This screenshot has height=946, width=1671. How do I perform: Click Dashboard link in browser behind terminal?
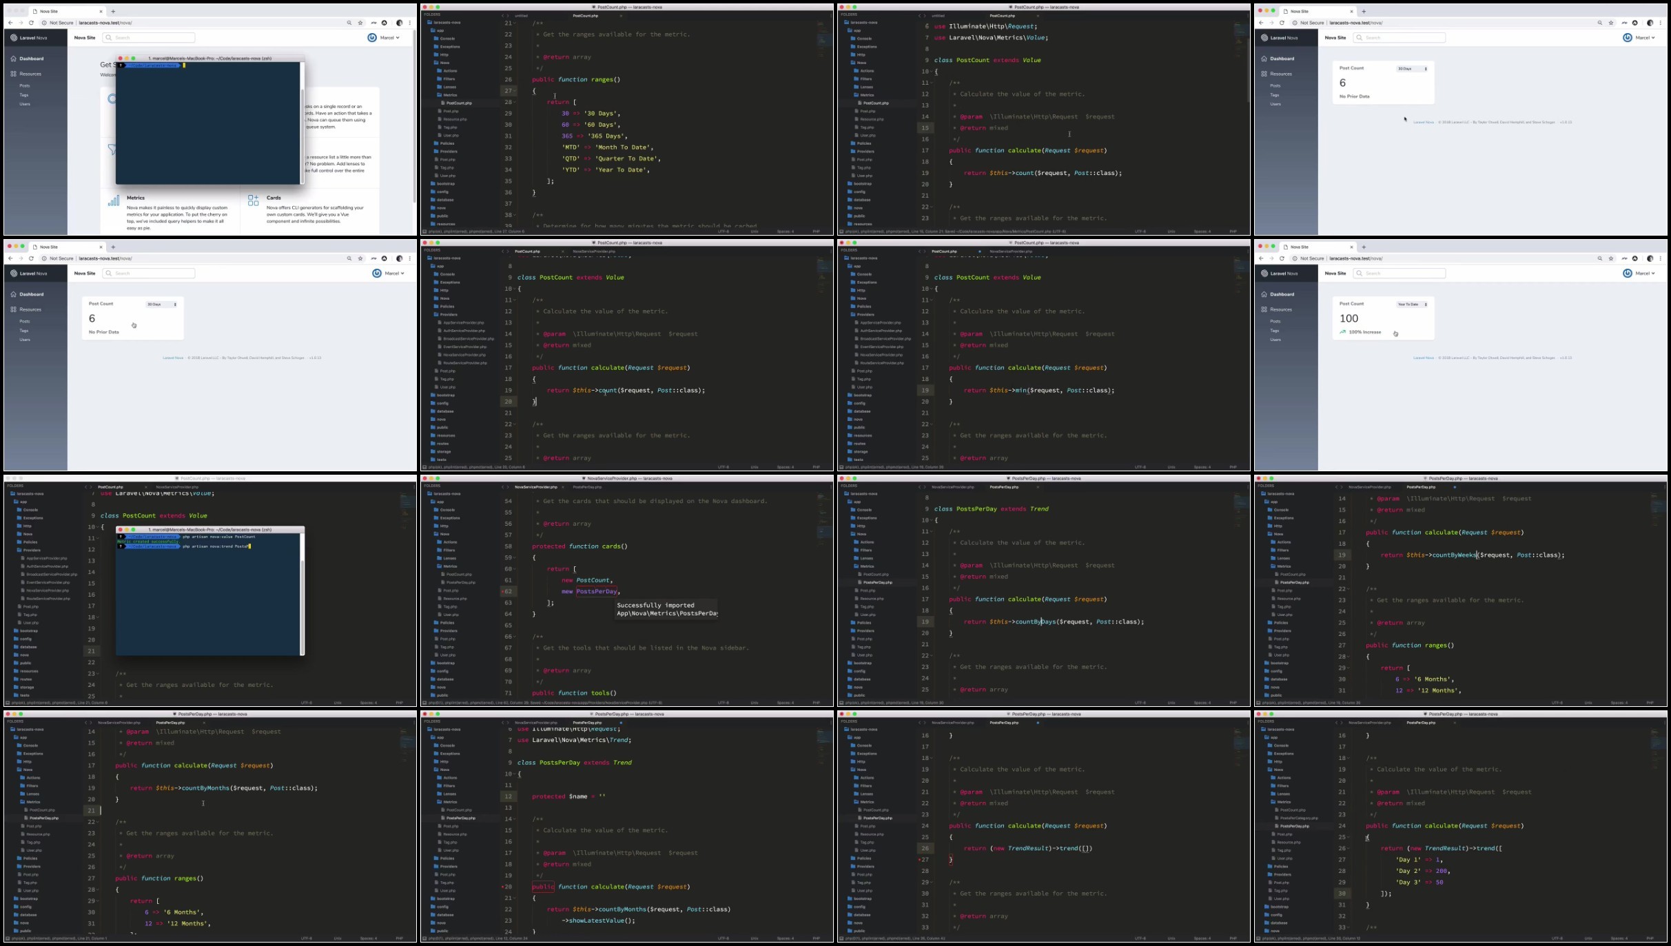(x=32, y=59)
